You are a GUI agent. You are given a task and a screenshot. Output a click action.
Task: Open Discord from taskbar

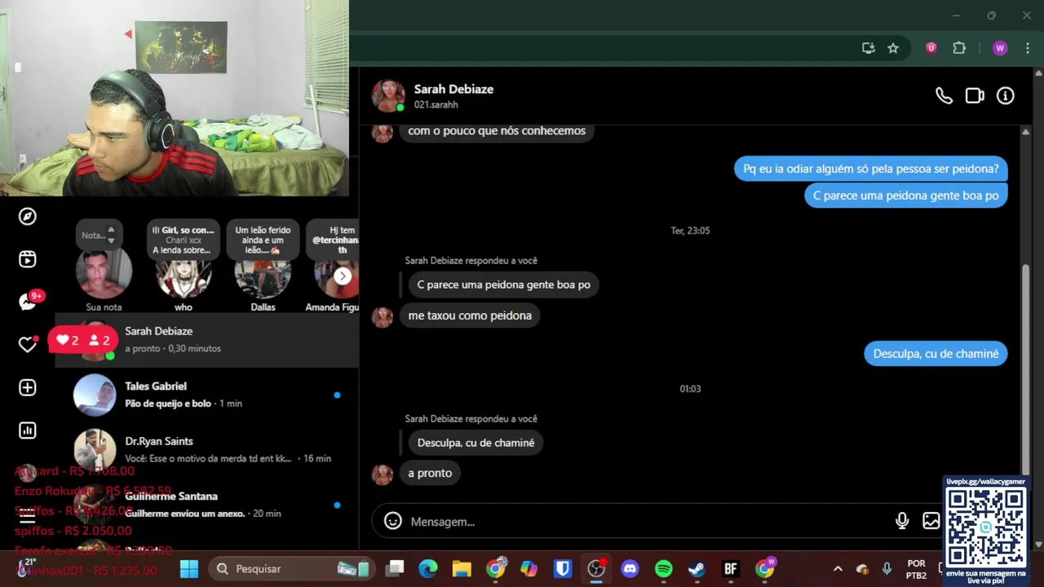click(630, 569)
